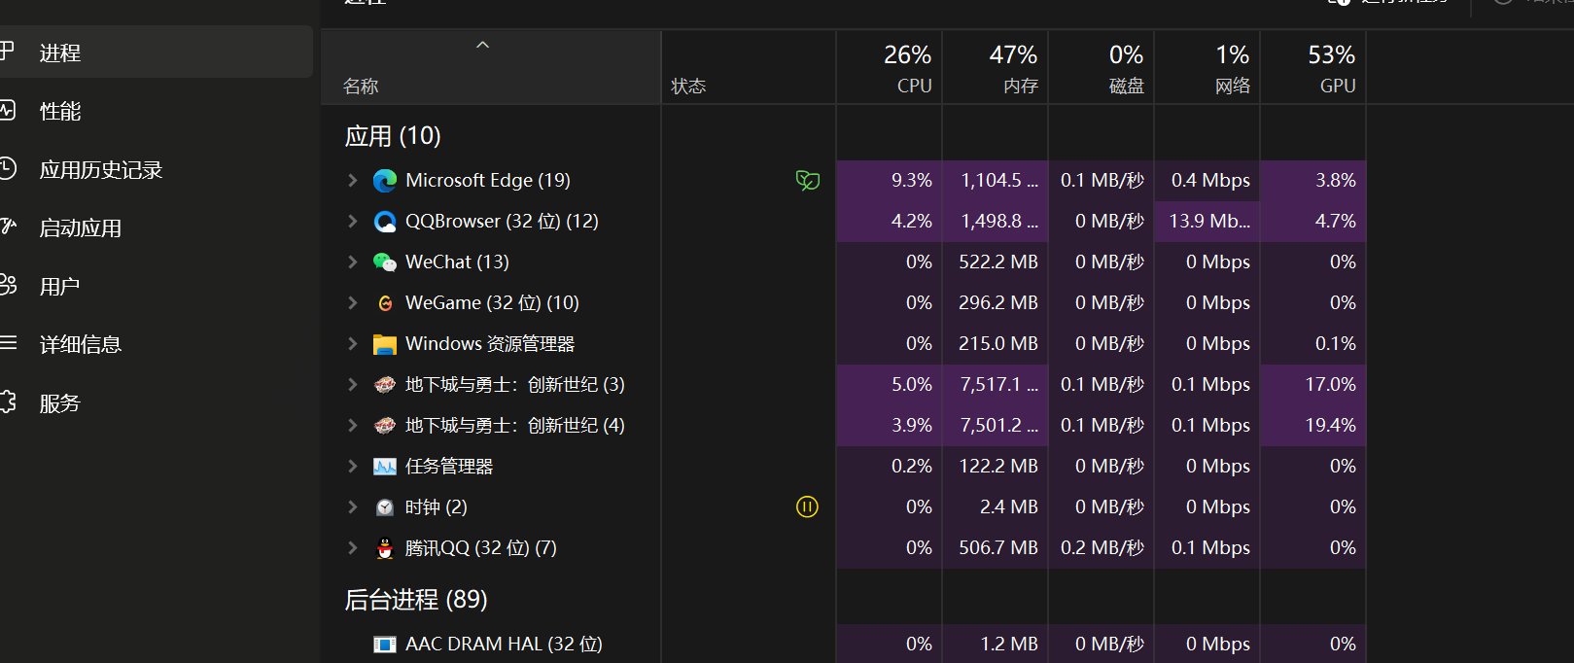This screenshot has height=663, width=1574.
Task: Click the 应用历史记录 sidebar icon
Action: click(7, 169)
